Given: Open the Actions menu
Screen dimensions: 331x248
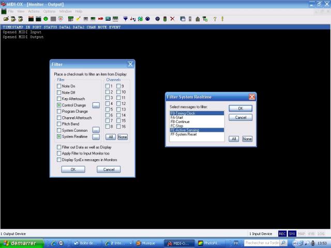Looking at the screenshot, I should tap(34, 11).
